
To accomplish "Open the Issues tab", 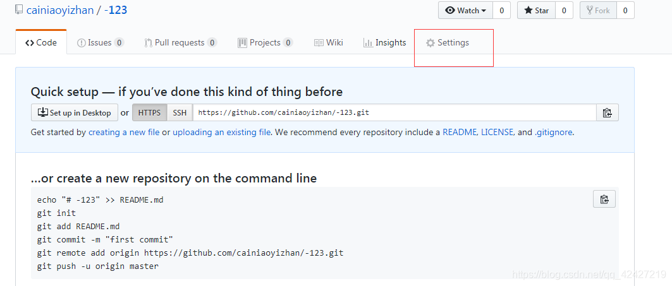I will (x=101, y=42).
